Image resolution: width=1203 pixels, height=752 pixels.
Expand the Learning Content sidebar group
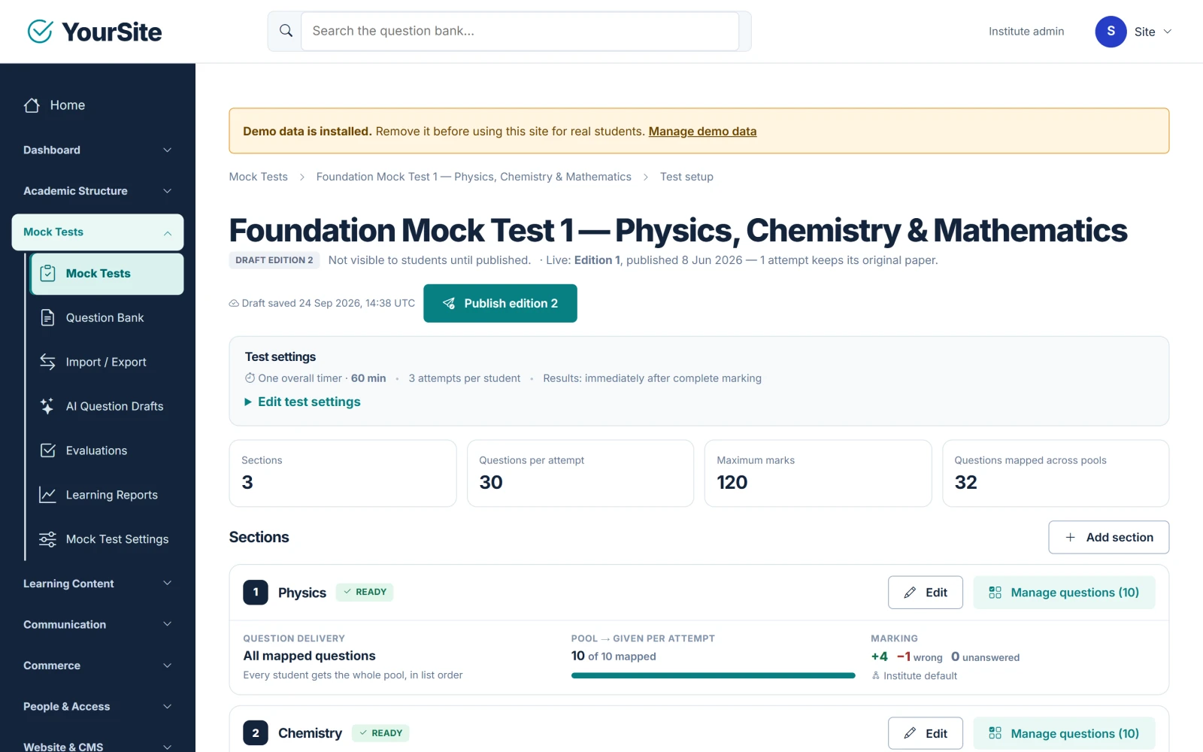click(98, 584)
